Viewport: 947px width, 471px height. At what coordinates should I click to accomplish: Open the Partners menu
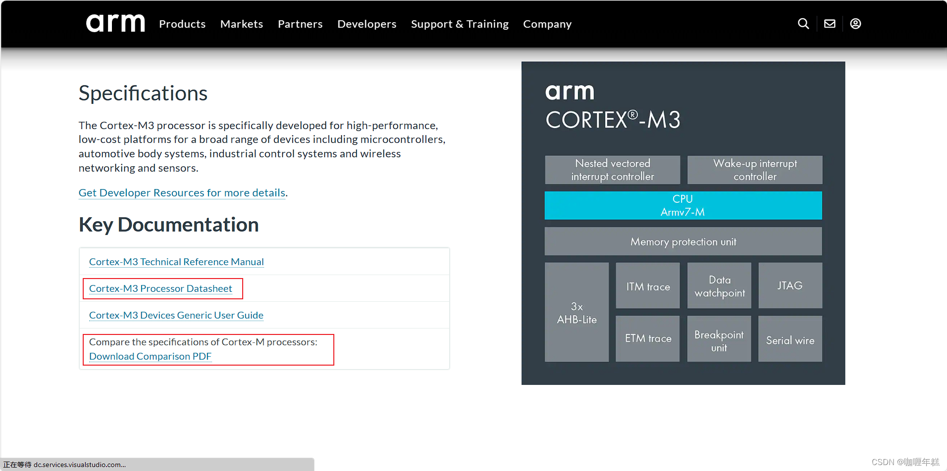[x=300, y=24]
